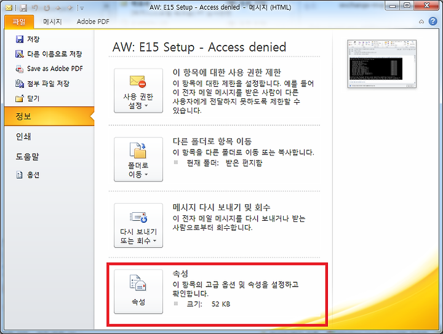Click the envelope icon in title bar

pos(9,8)
